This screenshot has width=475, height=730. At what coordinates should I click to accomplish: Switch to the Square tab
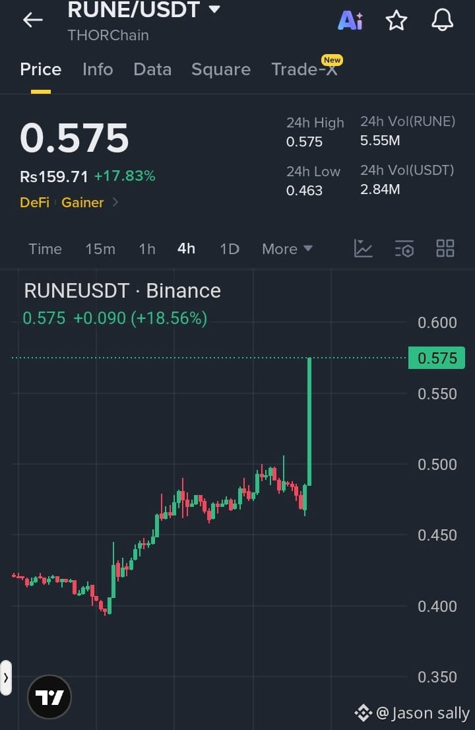point(221,69)
